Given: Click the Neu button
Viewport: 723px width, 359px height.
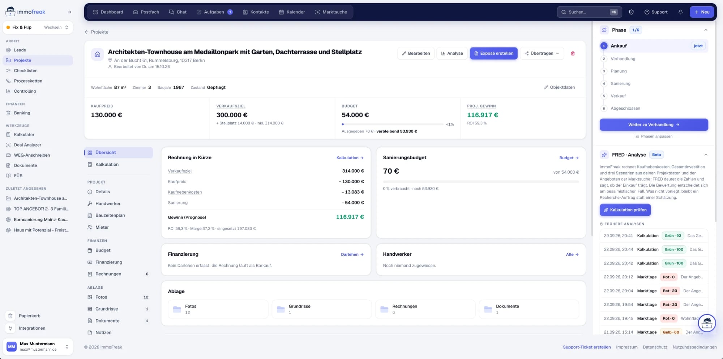Looking at the screenshot, I should coord(702,12).
